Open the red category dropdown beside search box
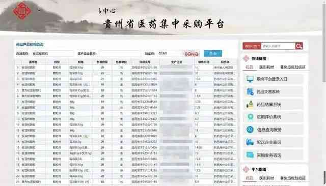Viewport: 326px width, 186px height. (x=252, y=46)
